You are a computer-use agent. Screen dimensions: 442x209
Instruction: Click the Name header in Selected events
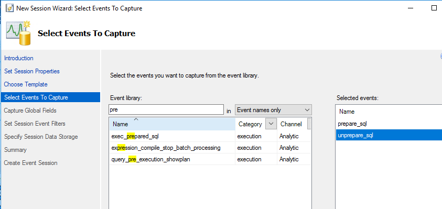[347, 112]
